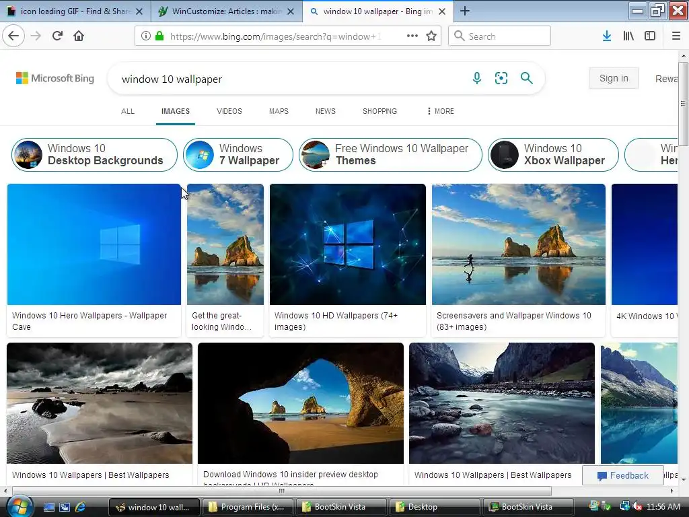Image resolution: width=689 pixels, height=517 pixels.
Task: Open the downloads panel
Action: [607, 36]
